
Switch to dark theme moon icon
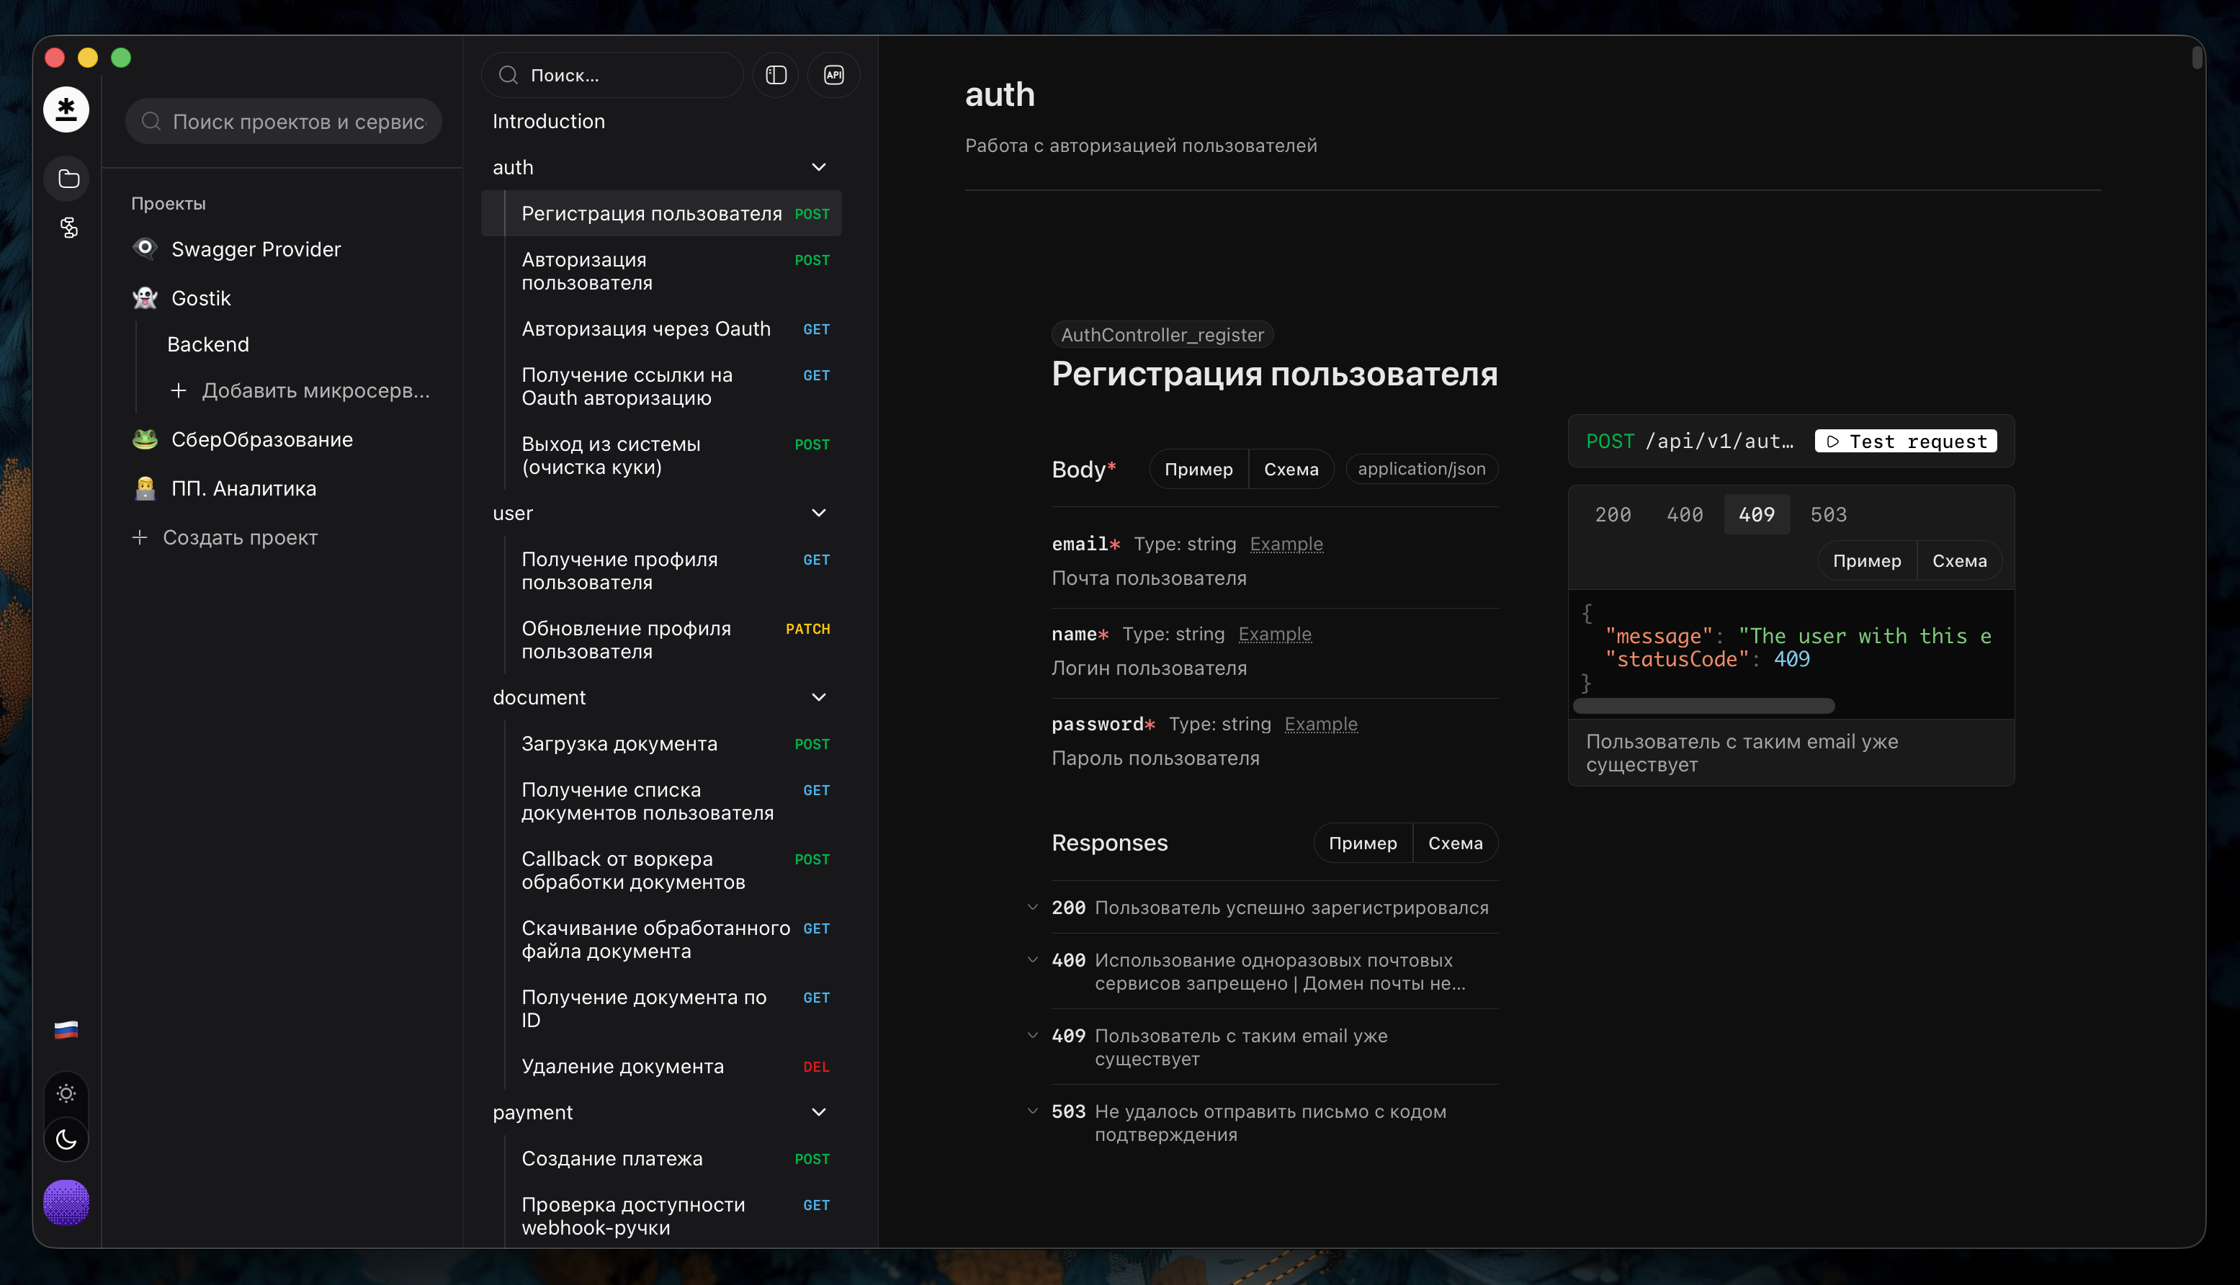pyautogui.click(x=66, y=1140)
